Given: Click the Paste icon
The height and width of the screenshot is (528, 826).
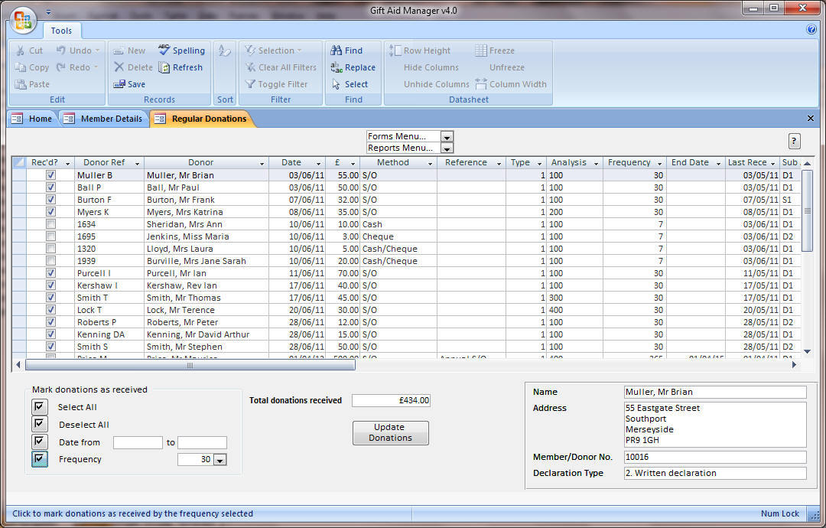Looking at the screenshot, I should point(21,84).
